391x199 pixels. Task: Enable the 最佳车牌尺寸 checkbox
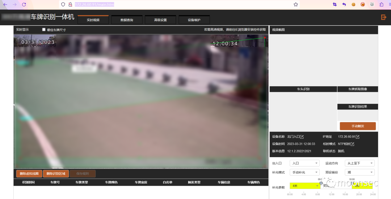(44, 30)
